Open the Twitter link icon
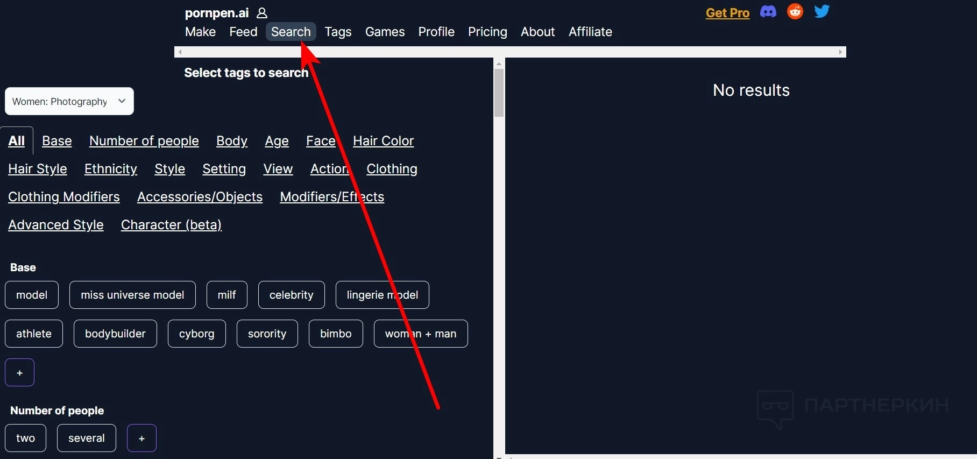The image size is (977, 459). (x=822, y=11)
